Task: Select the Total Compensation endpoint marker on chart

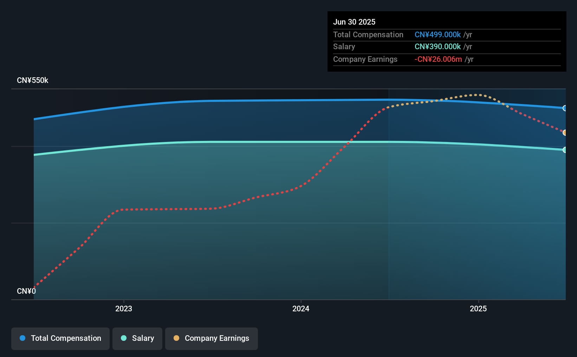Action: [x=565, y=108]
